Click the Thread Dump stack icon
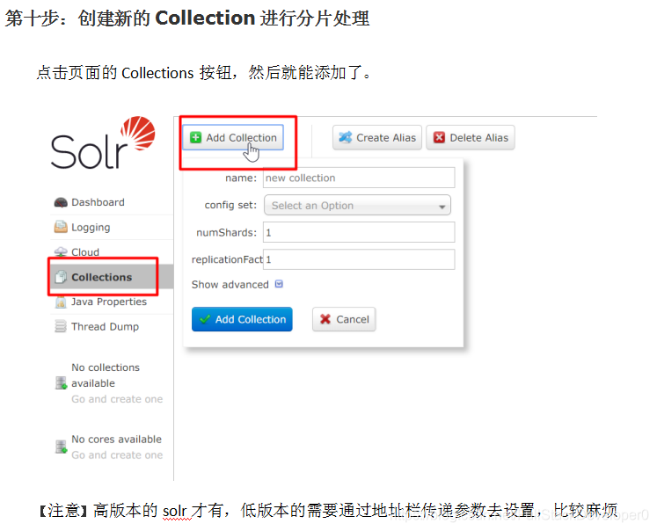Viewport: 657px width, 531px height. [61, 326]
